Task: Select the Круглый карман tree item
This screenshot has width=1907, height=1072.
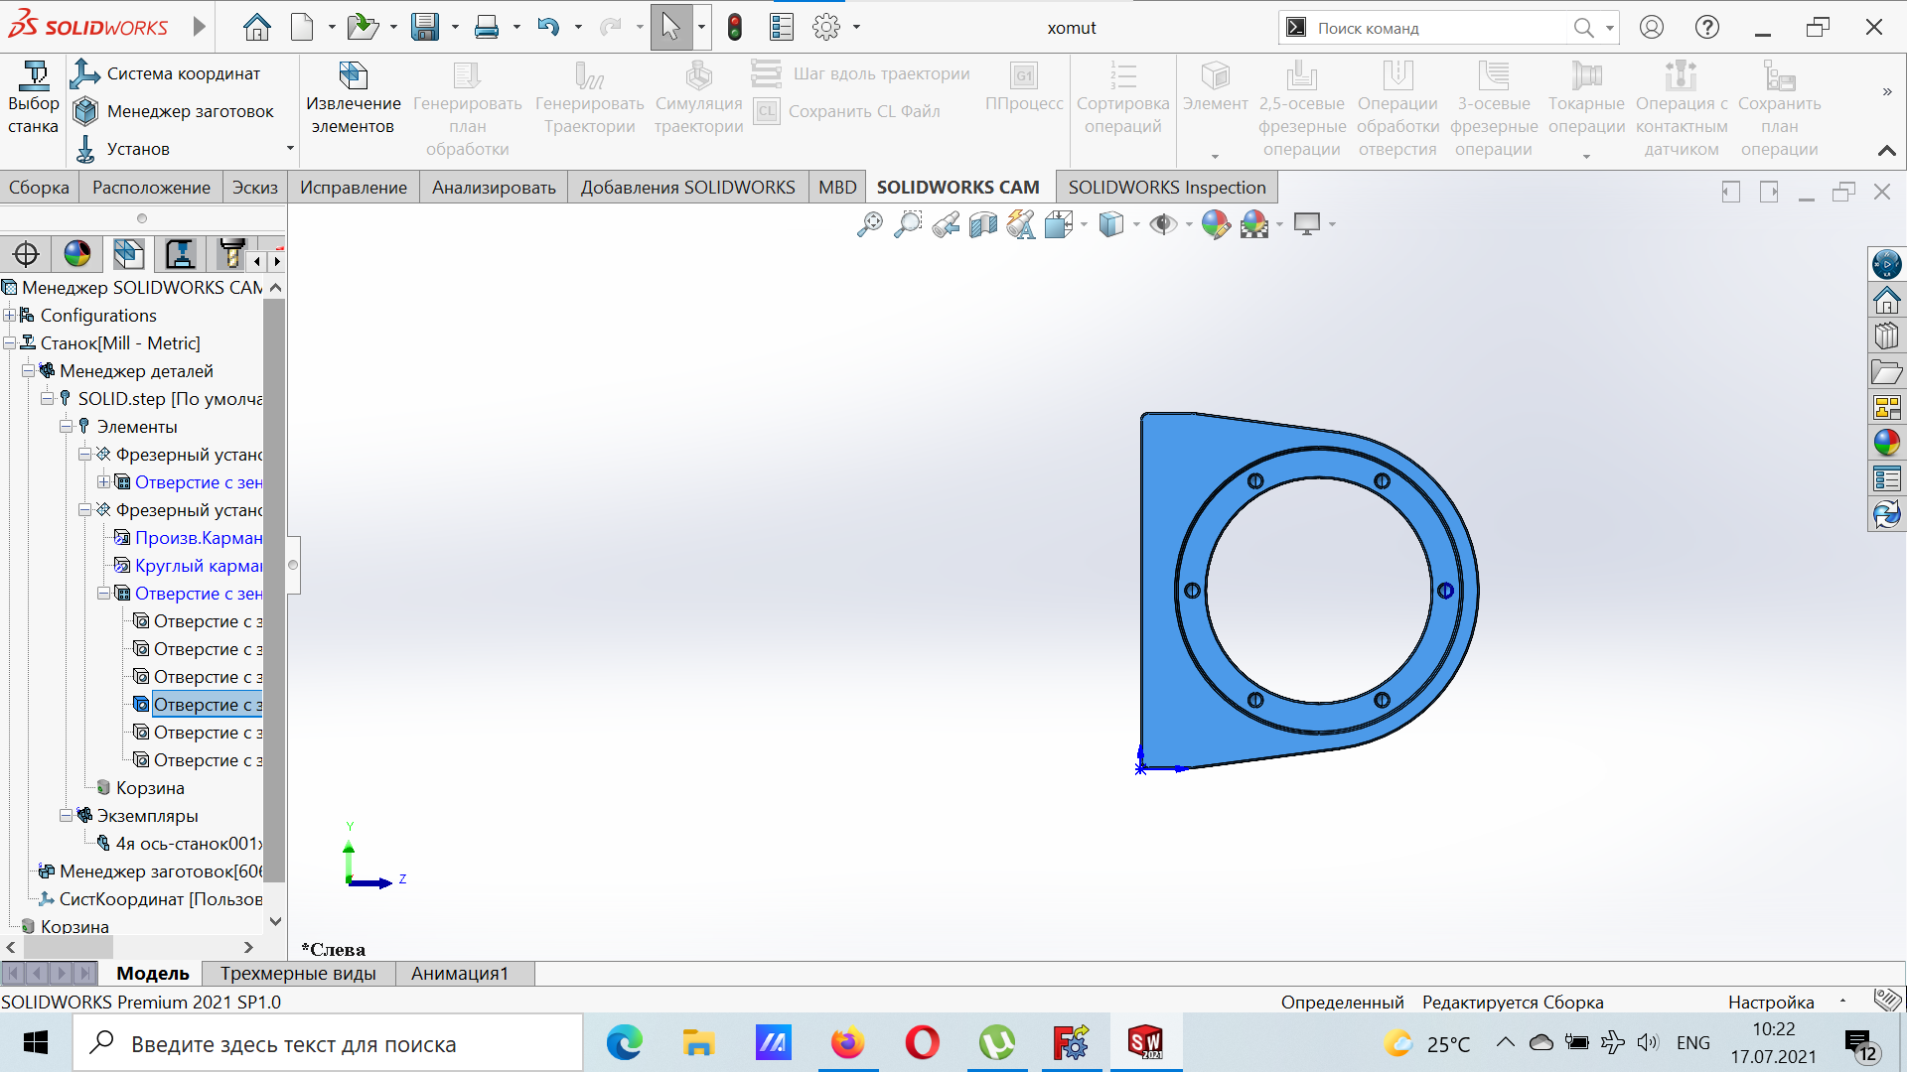Action: pos(197,566)
